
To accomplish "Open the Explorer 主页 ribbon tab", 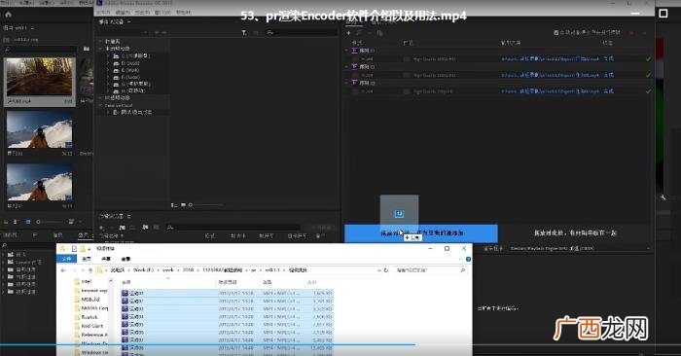I will [x=87, y=259].
